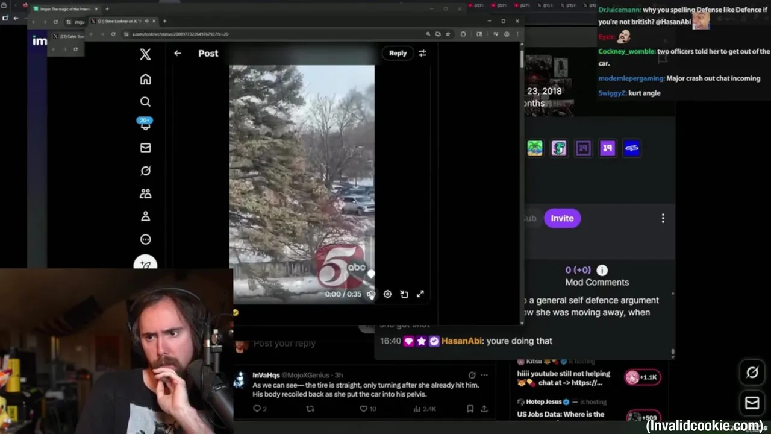Click the X logo in the sidebar

point(145,54)
